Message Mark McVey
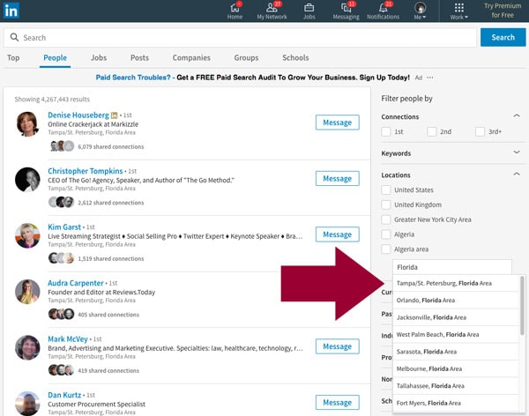 338,346
